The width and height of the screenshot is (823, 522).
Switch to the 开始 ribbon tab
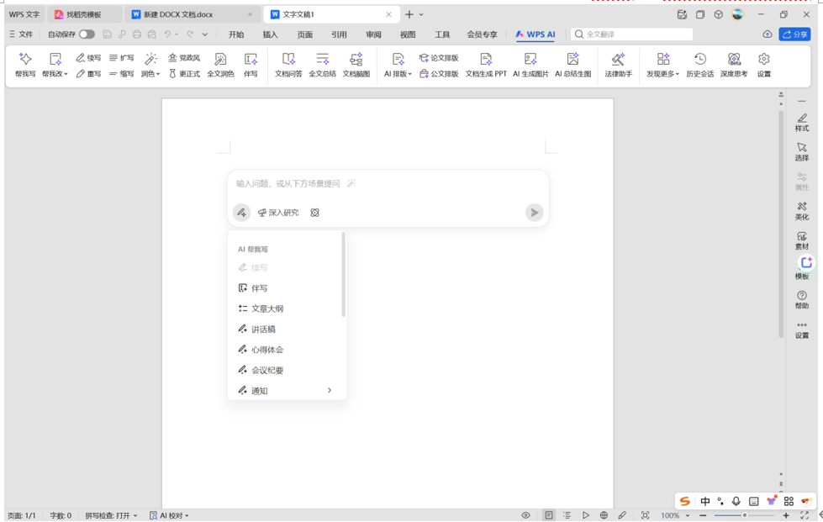click(x=236, y=34)
